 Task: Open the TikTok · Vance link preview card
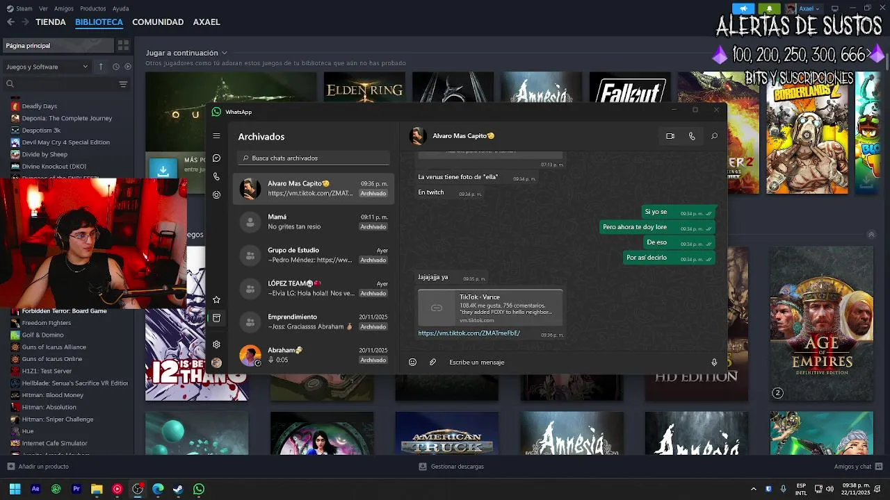pyautogui.click(x=490, y=308)
